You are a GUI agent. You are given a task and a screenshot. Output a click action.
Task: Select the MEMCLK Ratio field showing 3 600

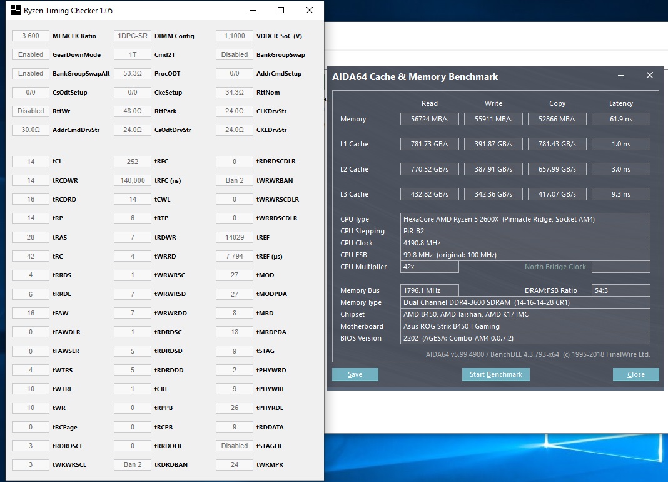pos(31,36)
